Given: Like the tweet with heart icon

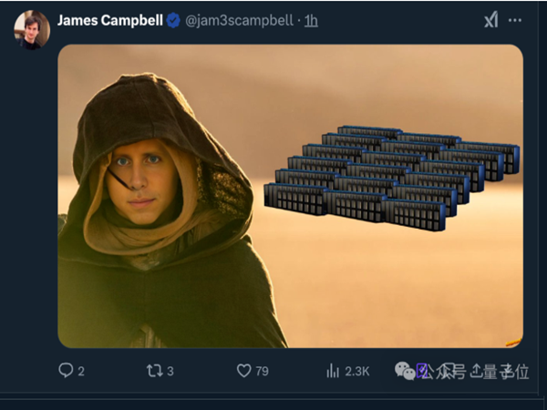Looking at the screenshot, I should [243, 371].
